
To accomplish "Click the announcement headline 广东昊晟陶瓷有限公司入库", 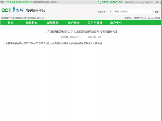I will click(x=80, y=32).
